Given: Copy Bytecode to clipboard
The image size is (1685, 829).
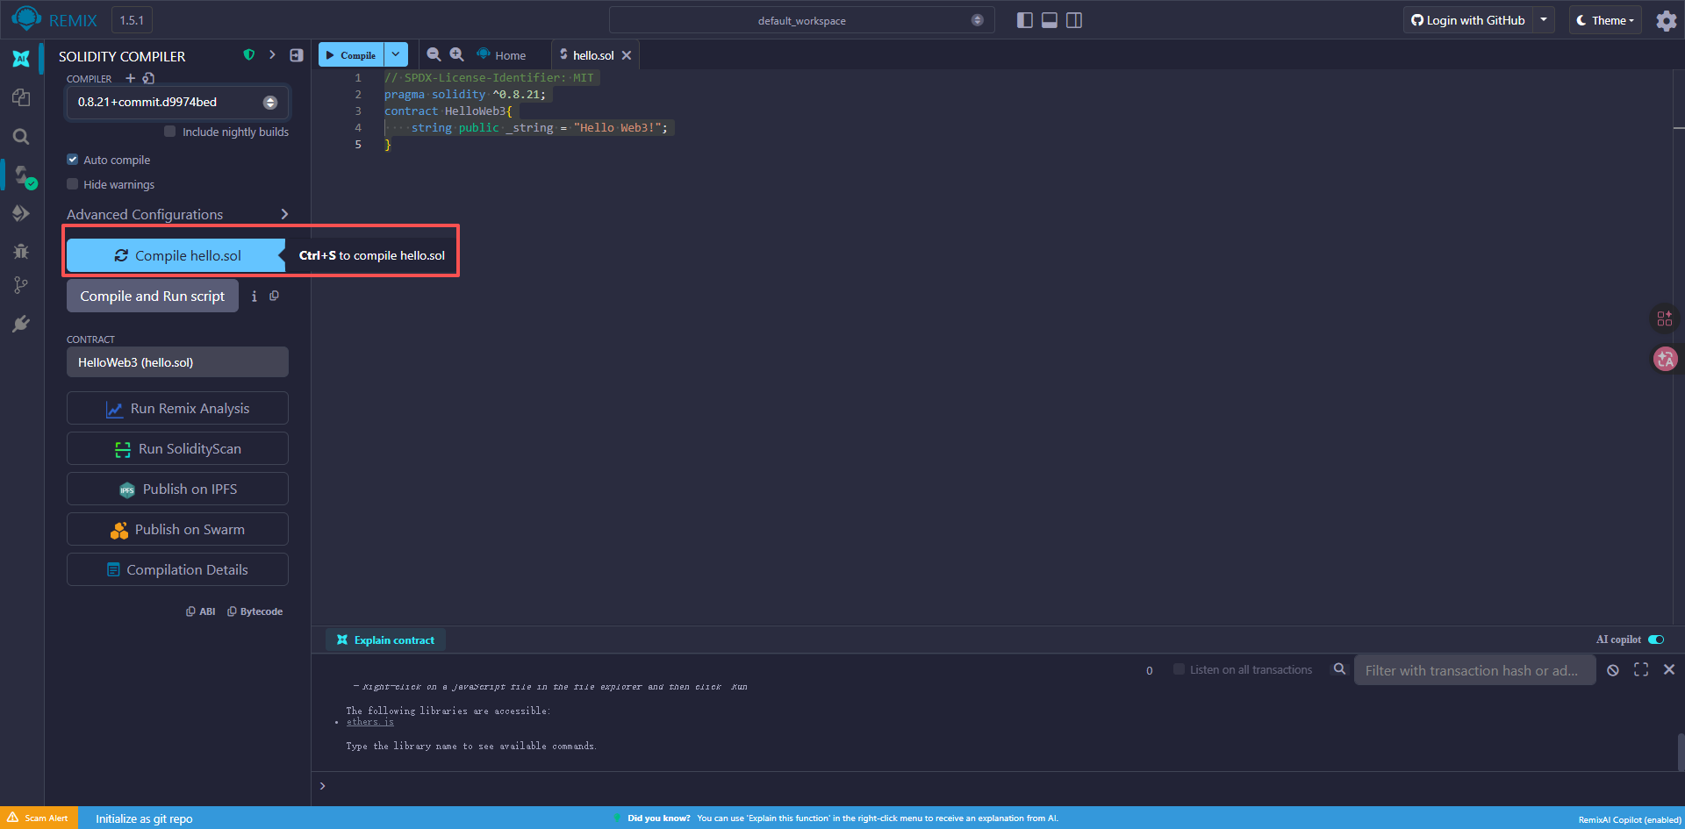Looking at the screenshot, I should point(255,611).
